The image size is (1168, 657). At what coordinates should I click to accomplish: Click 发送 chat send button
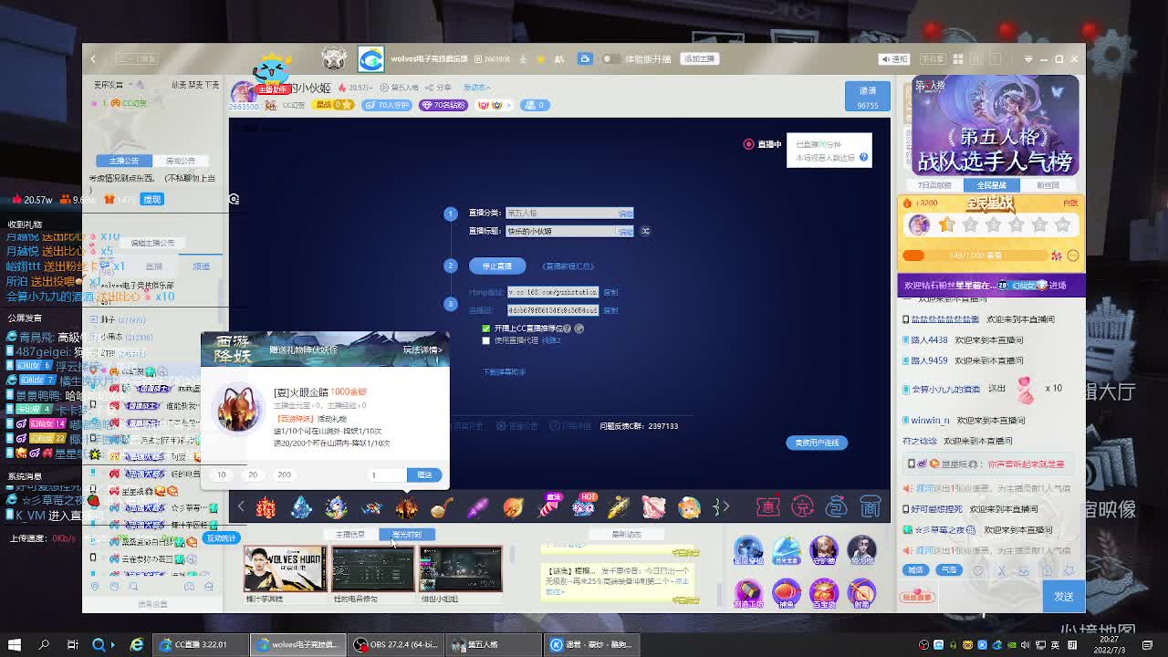(x=1064, y=596)
